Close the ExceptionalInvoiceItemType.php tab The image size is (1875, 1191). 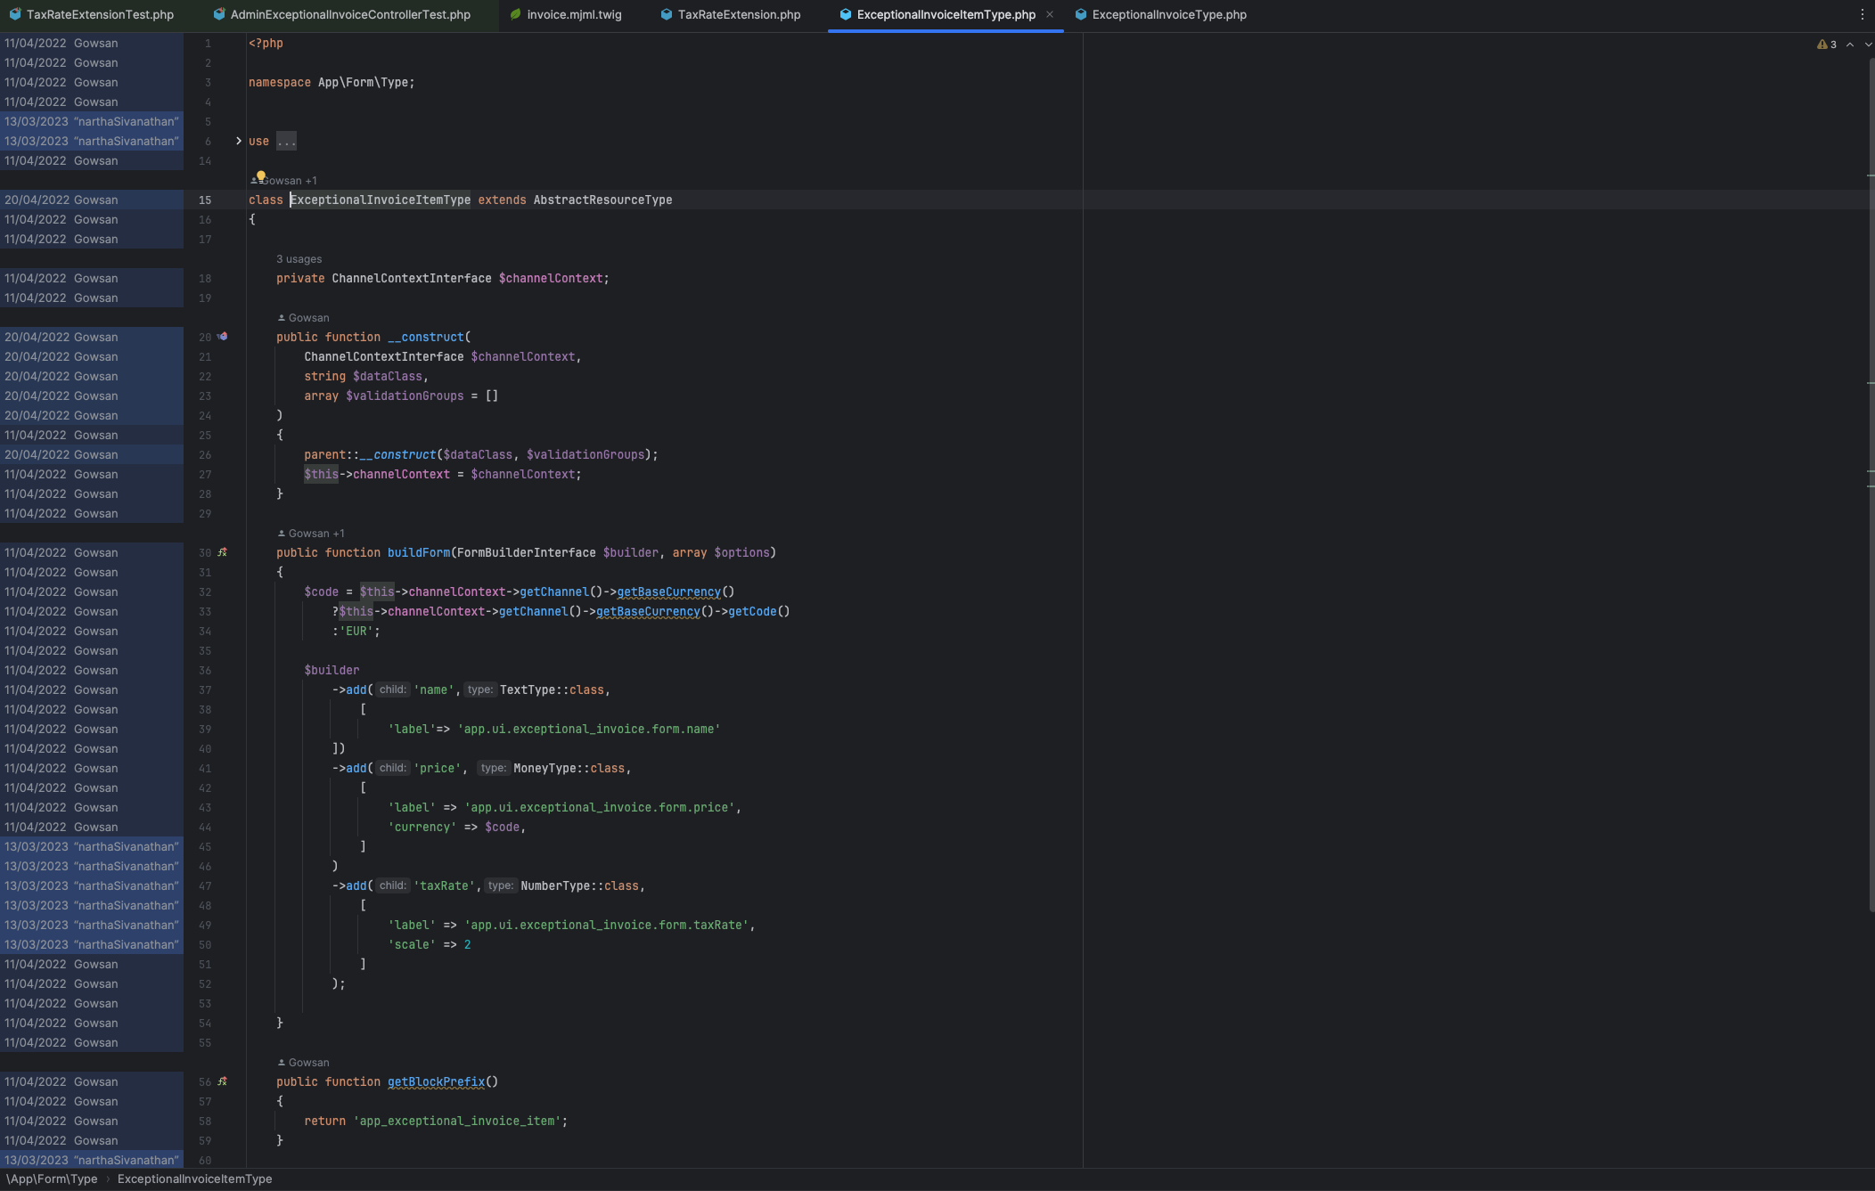pos(1050,14)
